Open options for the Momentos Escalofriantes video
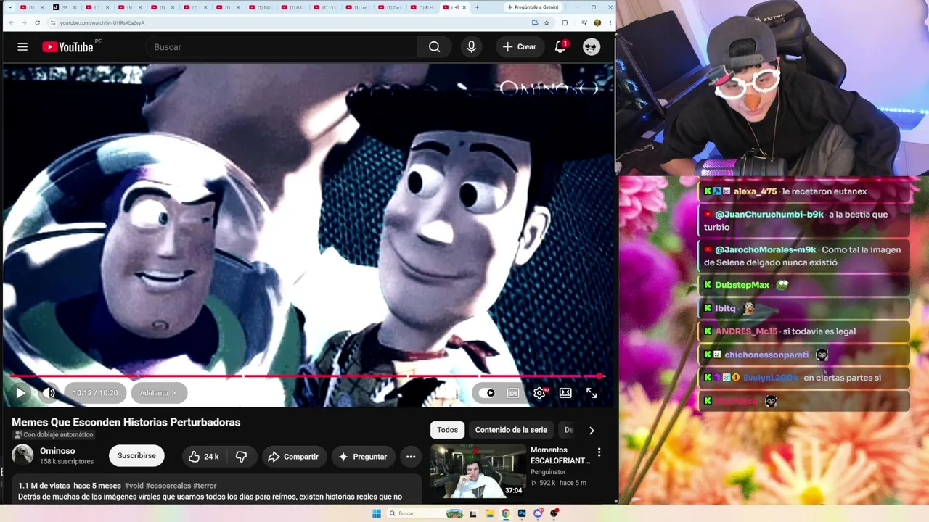Image resolution: width=929 pixels, height=522 pixels. coord(599,452)
